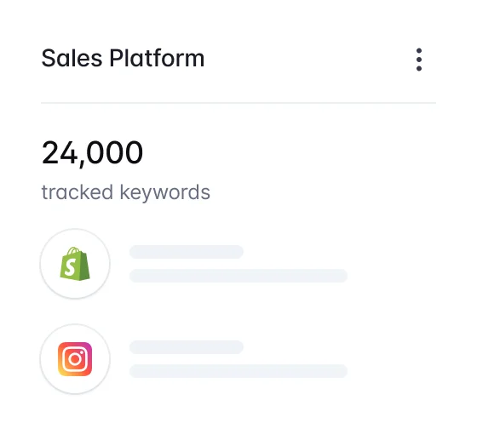Viewport: 477px width, 434px height.
Task: Select the Instagram logo icon
Action: click(x=75, y=359)
